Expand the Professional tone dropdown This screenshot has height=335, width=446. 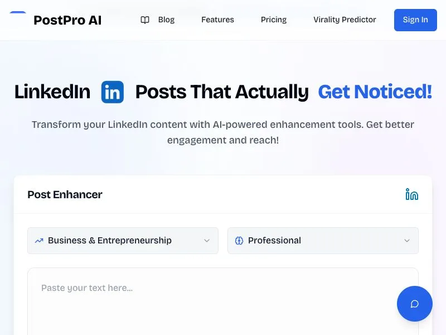point(323,241)
